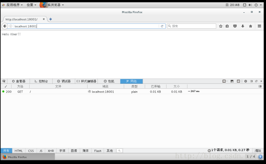Filter requests by 所有 (all)
The image size is (266, 164).
pos(6,150)
